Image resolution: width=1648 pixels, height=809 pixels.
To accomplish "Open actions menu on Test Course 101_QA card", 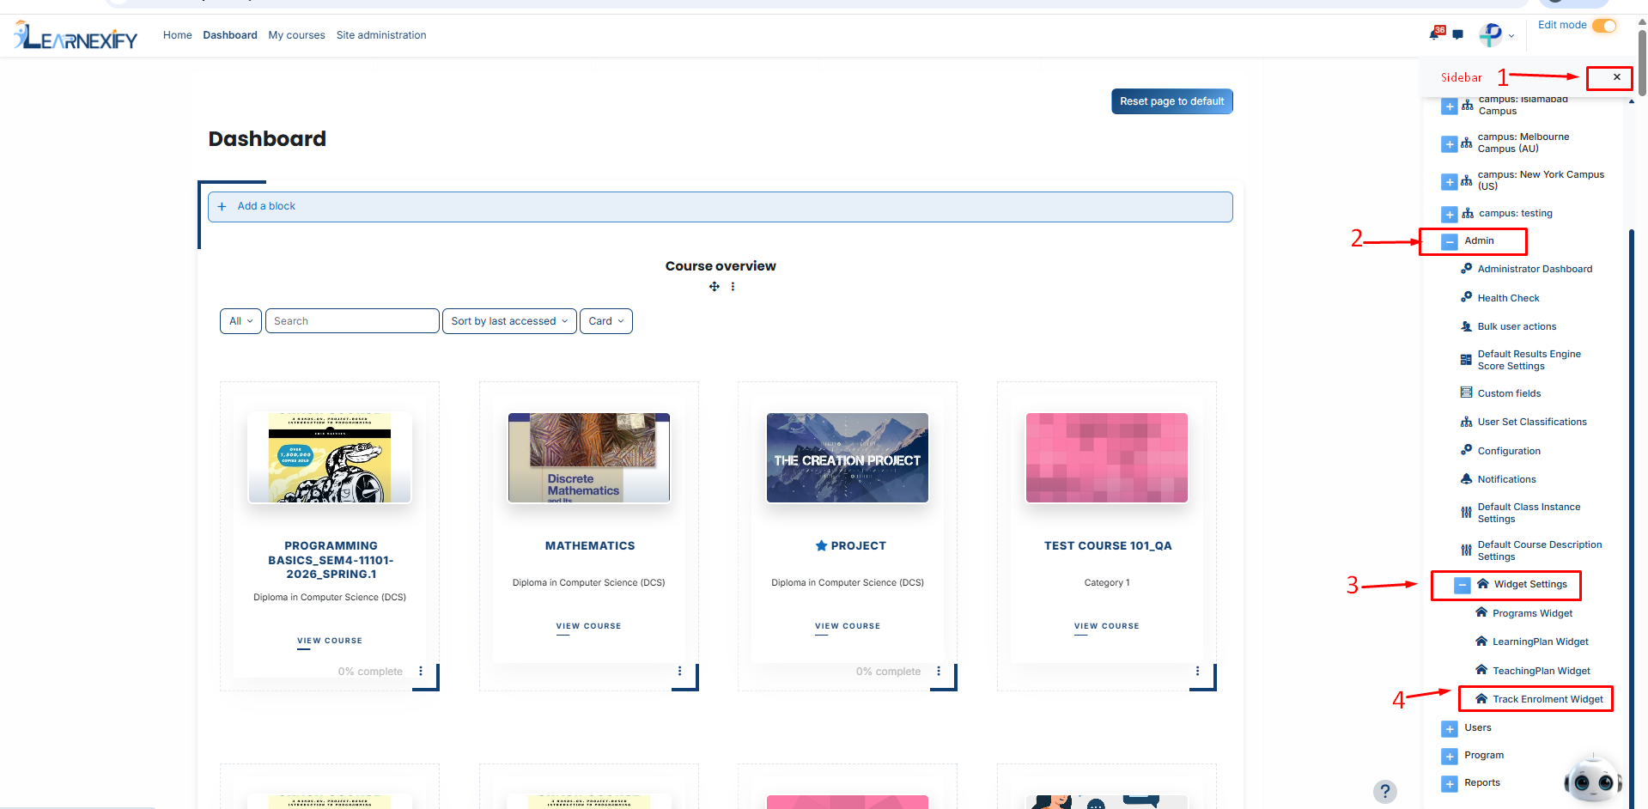I will (x=1198, y=672).
